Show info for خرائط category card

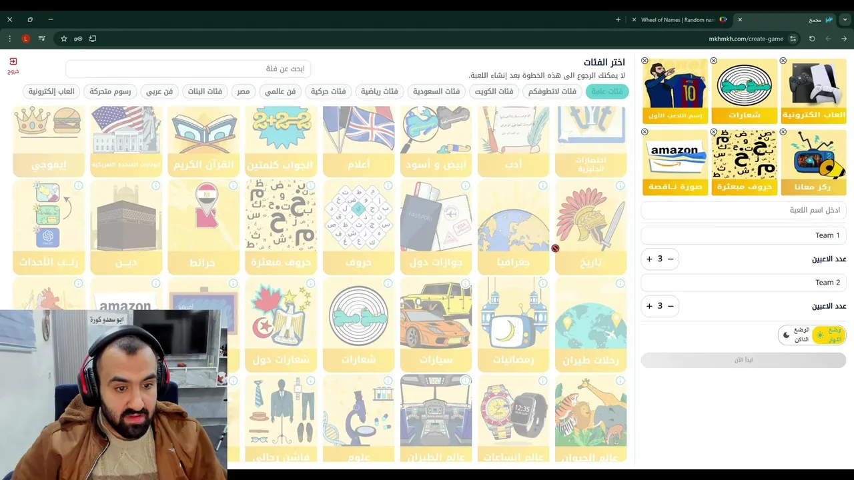[234, 185]
